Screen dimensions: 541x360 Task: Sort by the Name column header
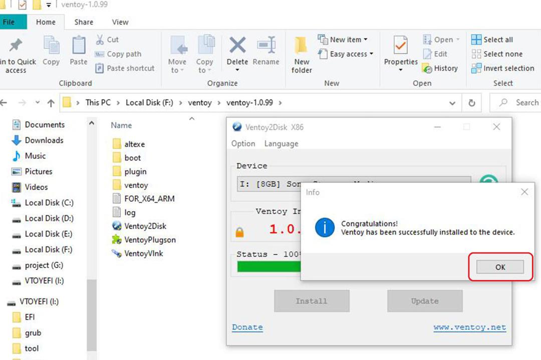click(121, 125)
